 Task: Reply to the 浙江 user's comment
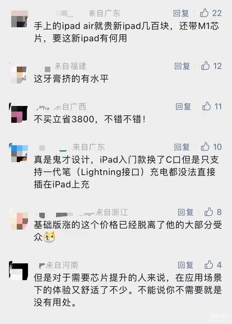click(185, 212)
